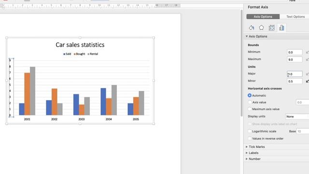Image resolution: width=309 pixels, height=174 pixels.
Task: Select the 2005 category axis label
Action: click(136, 119)
